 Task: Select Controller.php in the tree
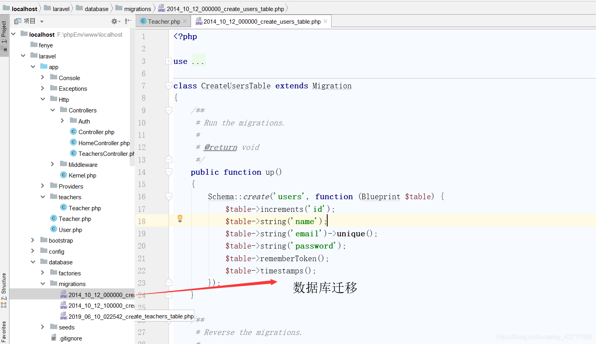tap(96, 132)
